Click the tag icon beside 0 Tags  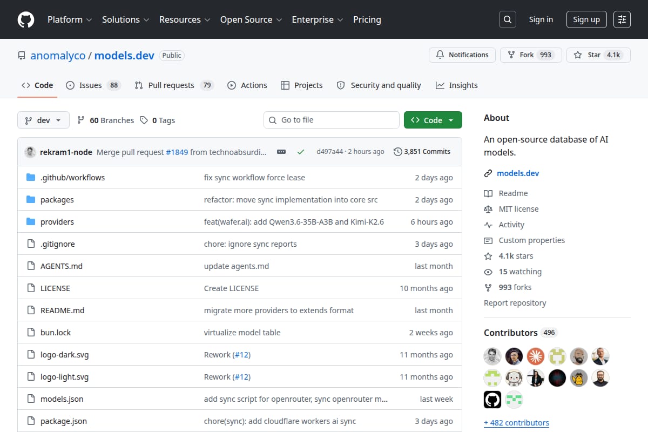pyautogui.click(x=144, y=120)
